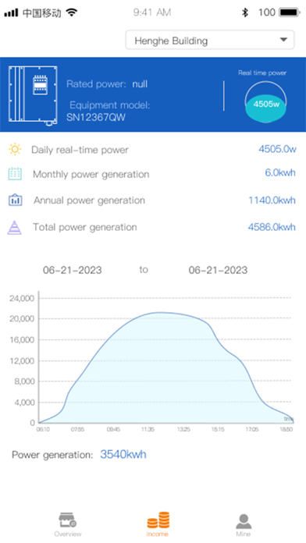Tap the inverter equipment illustration
This screenshot has height=543, width=306.
33,95
